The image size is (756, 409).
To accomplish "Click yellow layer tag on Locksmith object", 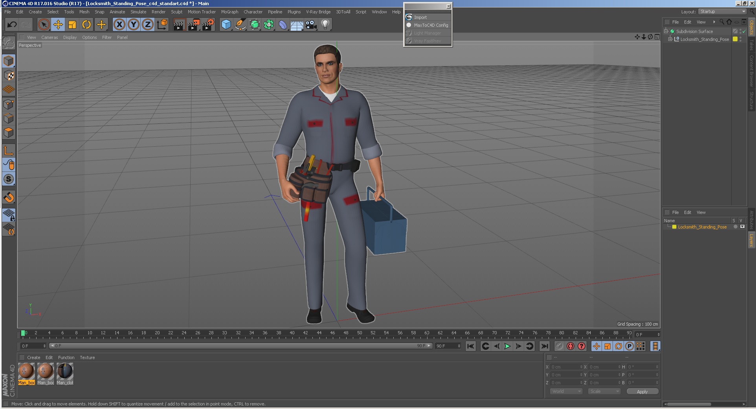I will pyautogui.click(x=735, y=39).
